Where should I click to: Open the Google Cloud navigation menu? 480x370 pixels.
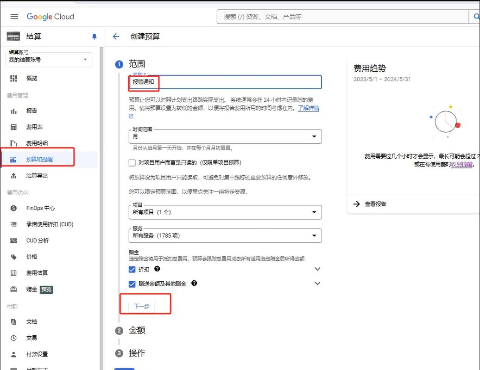click(x=14, y=16)
